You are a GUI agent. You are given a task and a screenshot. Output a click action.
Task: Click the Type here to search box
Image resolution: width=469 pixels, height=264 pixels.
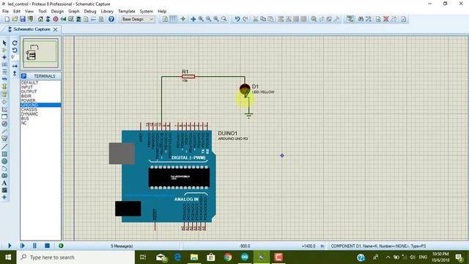coord(75,257)
